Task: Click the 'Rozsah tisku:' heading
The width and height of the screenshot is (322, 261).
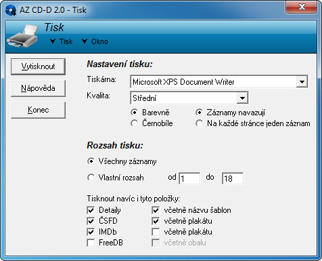Action: [115, 145]
